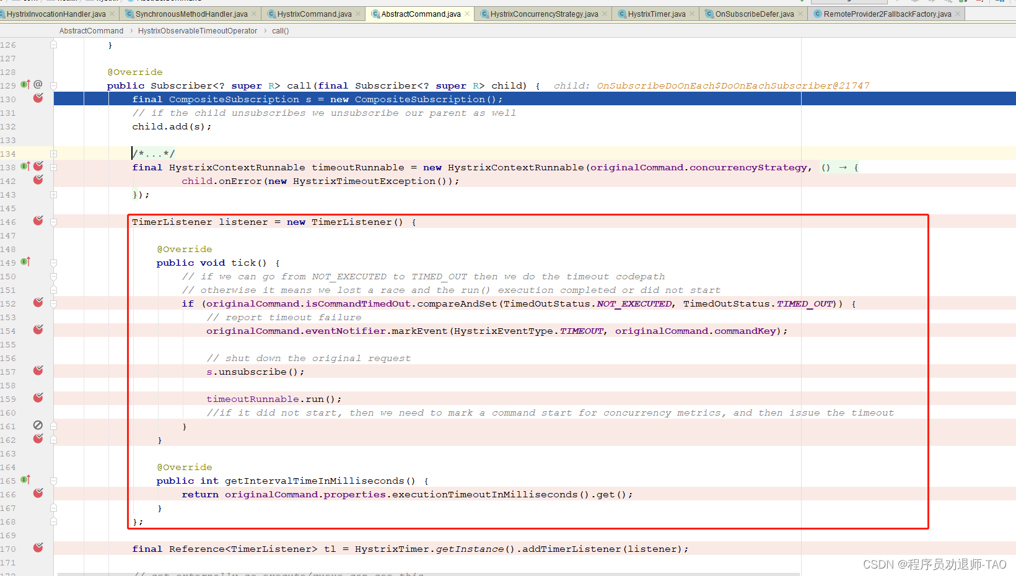Click timeoutRunnable.run() statement
Viewport: 1016px width, 576px height.
coord(274,399)
